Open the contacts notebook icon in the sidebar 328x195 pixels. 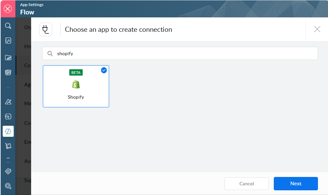click(8, 40)
